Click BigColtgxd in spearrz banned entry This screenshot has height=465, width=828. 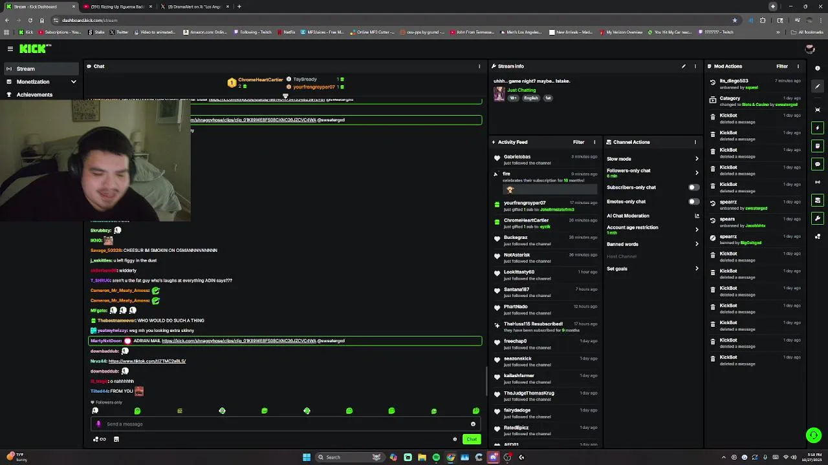click(751, 243)
